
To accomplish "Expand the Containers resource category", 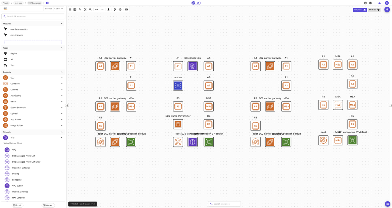I will (61, 83).
